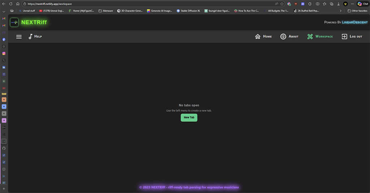Click the info circle About icon
The image size is (370, 193).
click(283, 37)
